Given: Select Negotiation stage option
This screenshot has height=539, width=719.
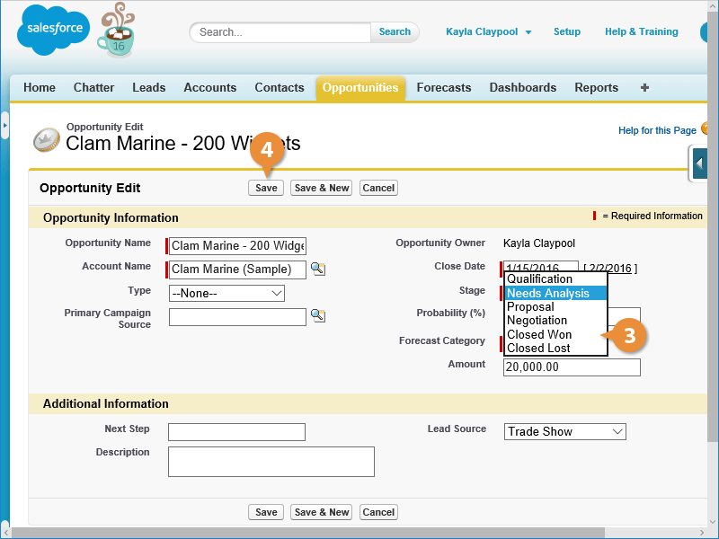Looking at the screenshot, I should click(555, 321).
